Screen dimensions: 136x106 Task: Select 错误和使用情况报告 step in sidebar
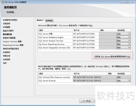pos(11,49)
